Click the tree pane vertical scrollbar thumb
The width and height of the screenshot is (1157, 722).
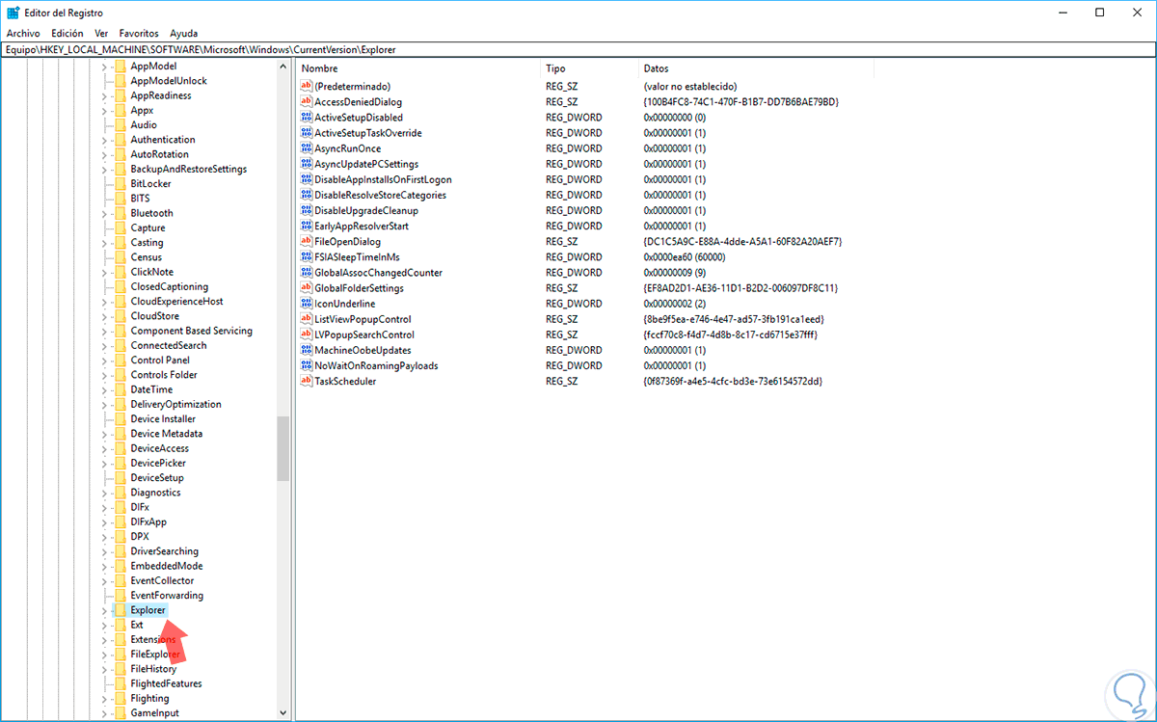coord(283,448)
